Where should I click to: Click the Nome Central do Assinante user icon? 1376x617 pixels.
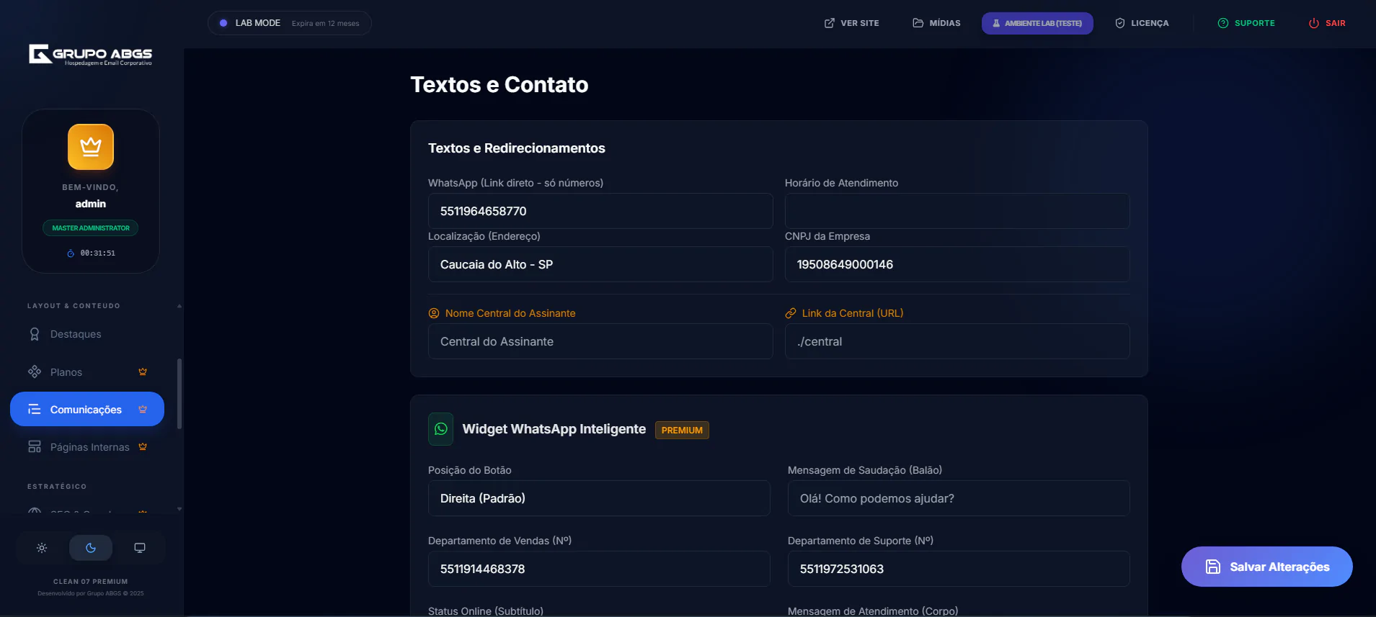[434, 313]
